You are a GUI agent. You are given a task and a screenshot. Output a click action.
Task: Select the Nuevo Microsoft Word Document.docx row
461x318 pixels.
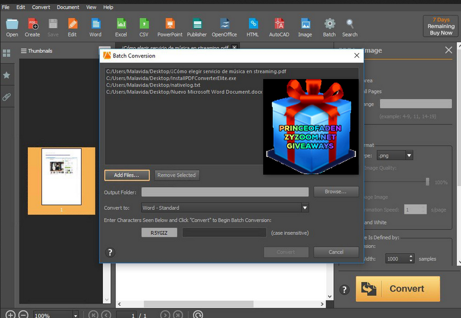pyautogui.click(x=184, y=92)
